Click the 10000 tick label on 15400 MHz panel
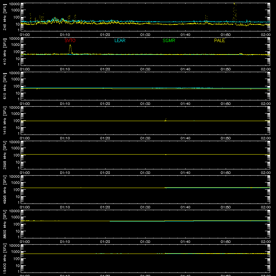 point(14,246)
